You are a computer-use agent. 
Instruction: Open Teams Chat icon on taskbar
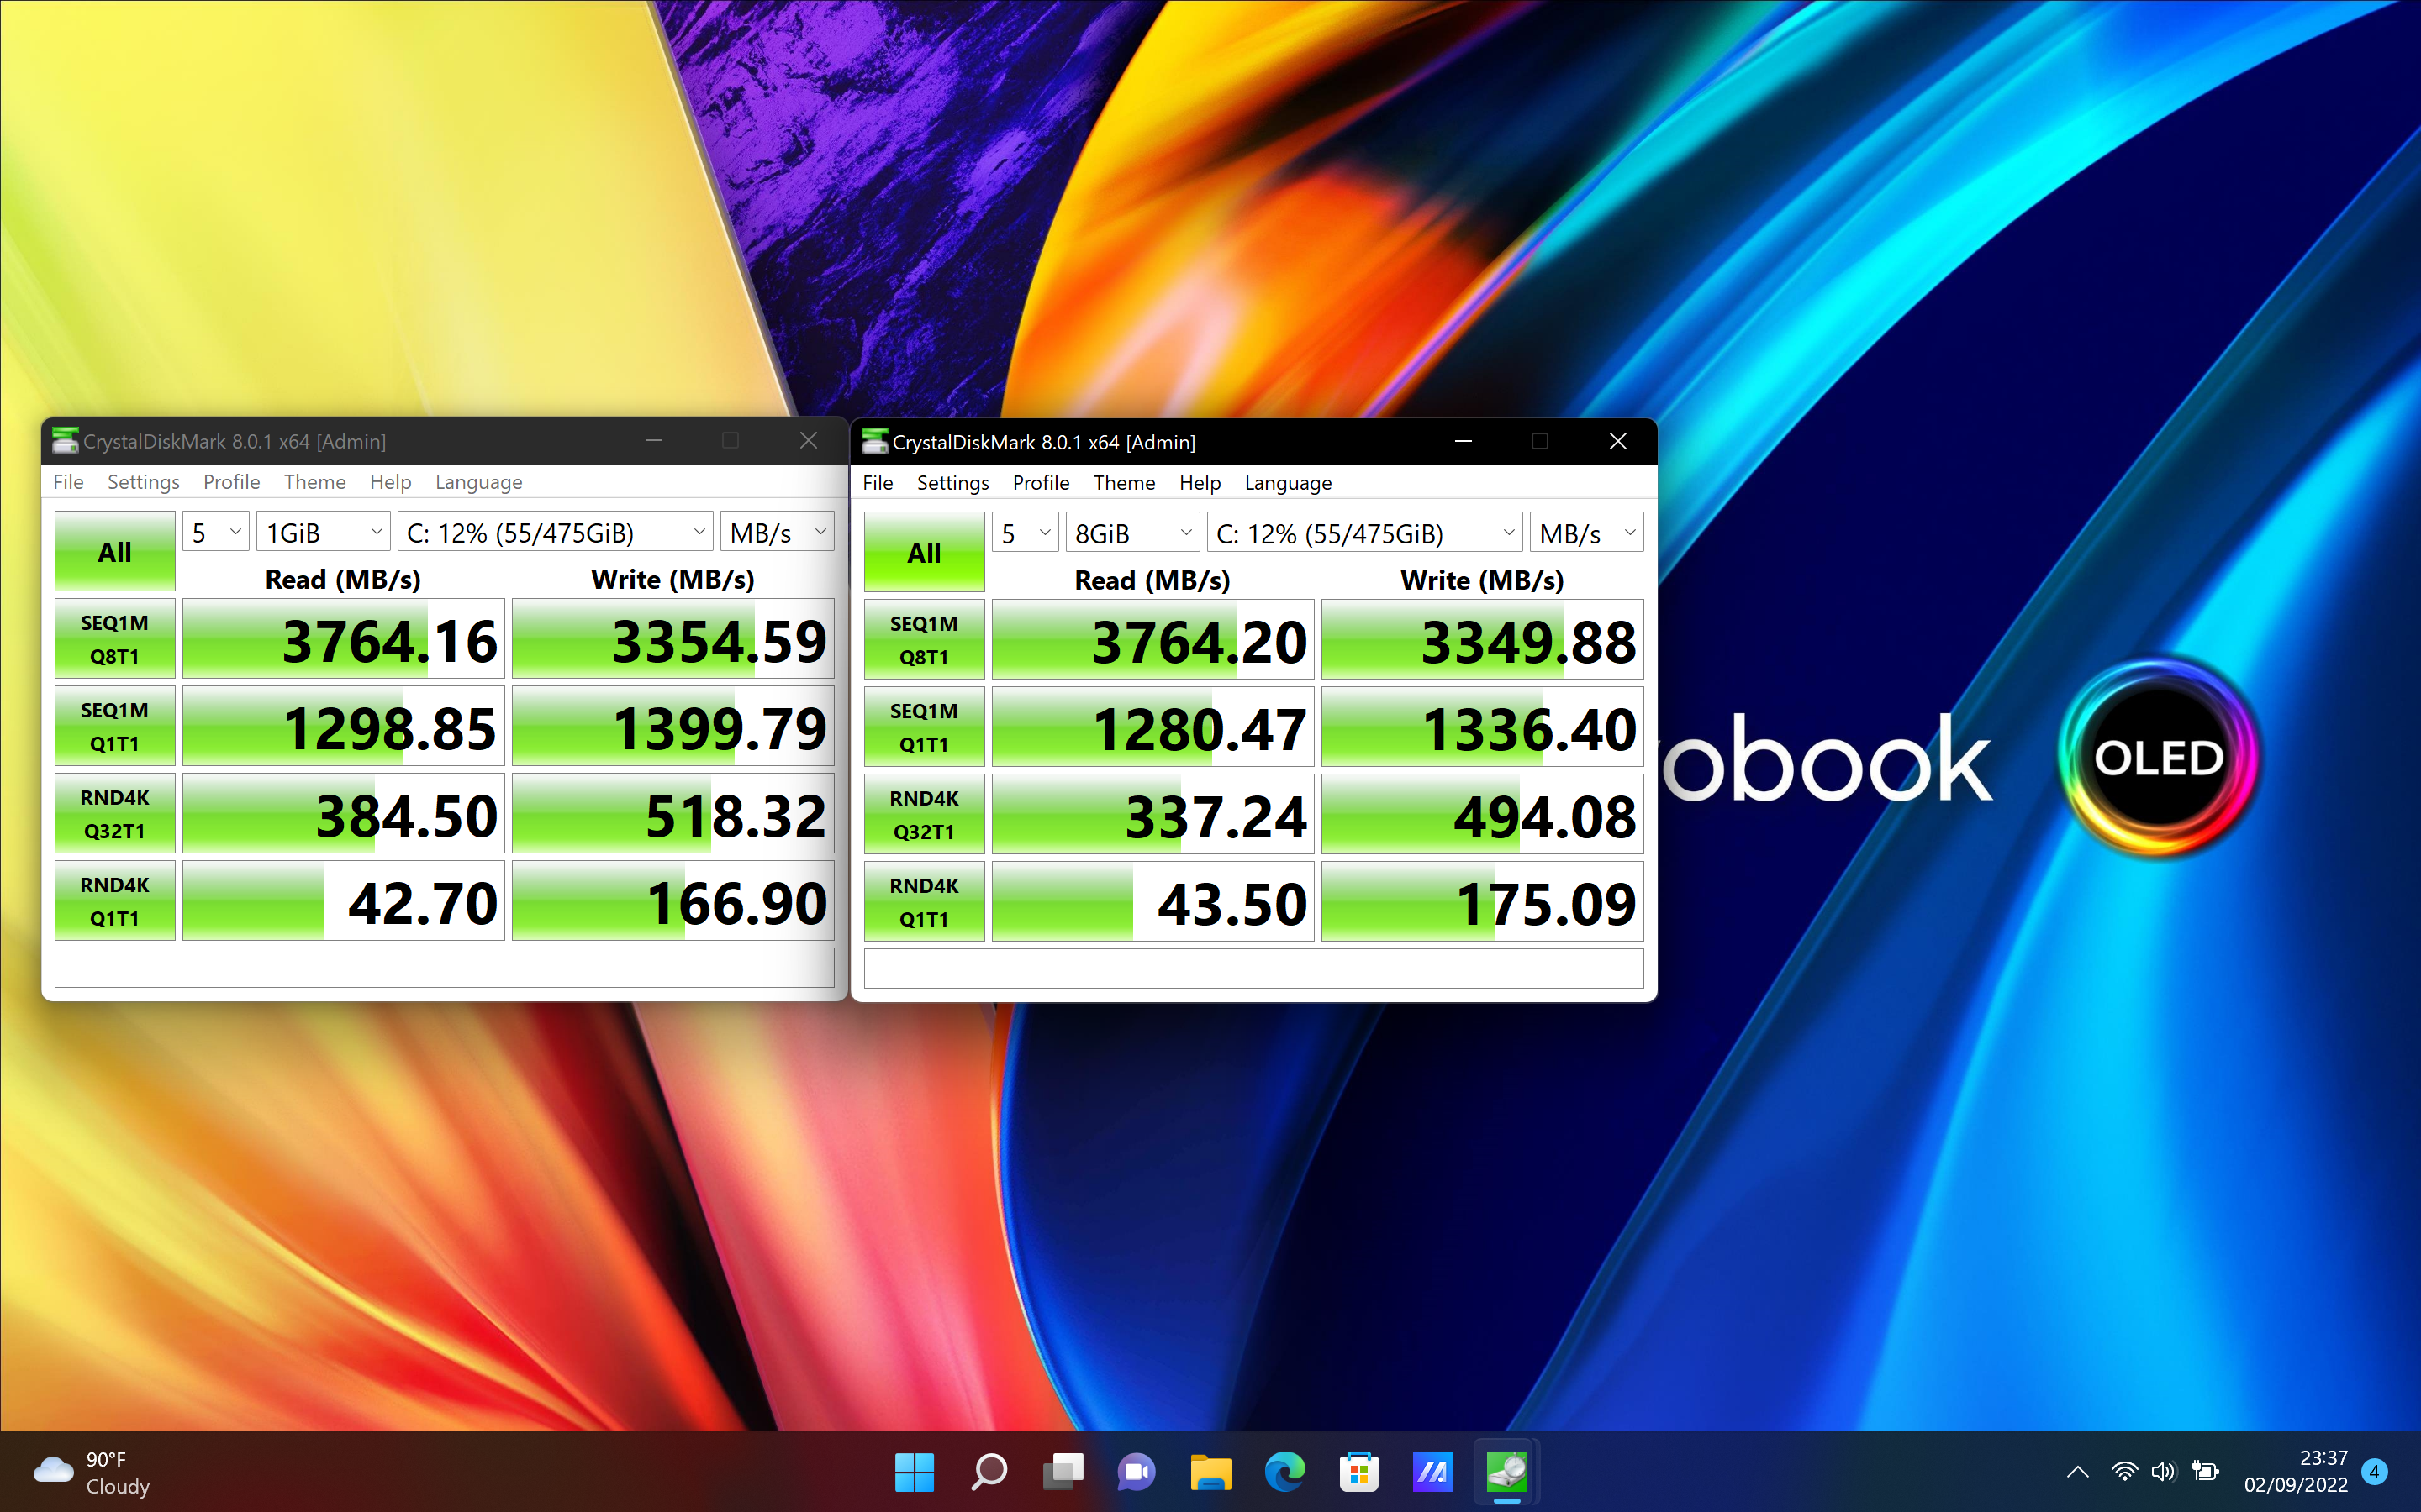coord(1137,1471)
